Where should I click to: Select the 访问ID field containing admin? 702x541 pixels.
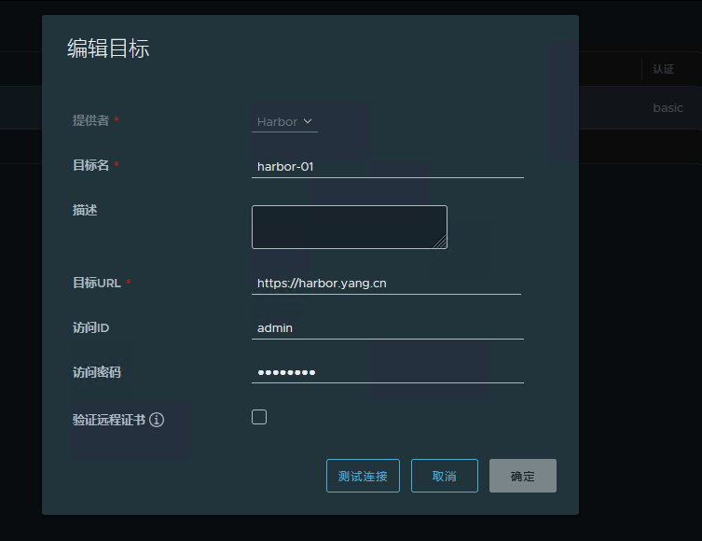387,328
